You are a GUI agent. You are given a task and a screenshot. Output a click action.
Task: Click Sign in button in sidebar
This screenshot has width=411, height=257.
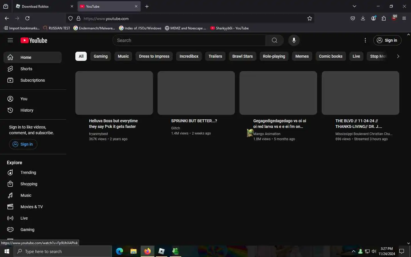tap(23, 144)
